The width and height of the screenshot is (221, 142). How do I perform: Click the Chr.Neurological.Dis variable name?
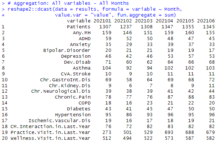pos(61,91)
